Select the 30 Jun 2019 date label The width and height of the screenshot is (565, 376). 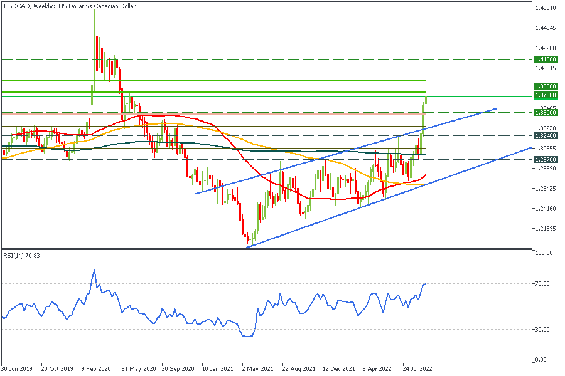point(18,369)
